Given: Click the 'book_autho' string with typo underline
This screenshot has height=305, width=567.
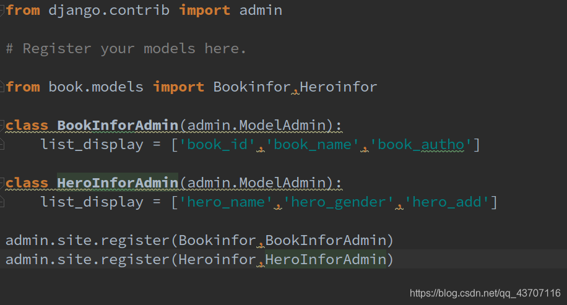Looking at the screenshot, I should coord(421,145).
